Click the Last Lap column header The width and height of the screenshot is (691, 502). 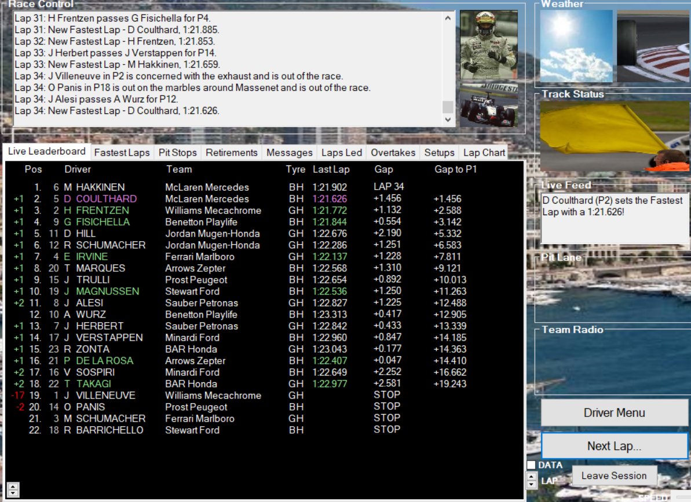pos(331,169)
